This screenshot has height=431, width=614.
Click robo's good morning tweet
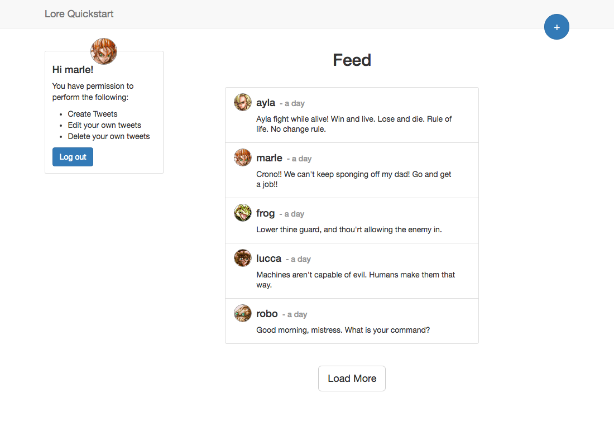[x=343, y=330]
